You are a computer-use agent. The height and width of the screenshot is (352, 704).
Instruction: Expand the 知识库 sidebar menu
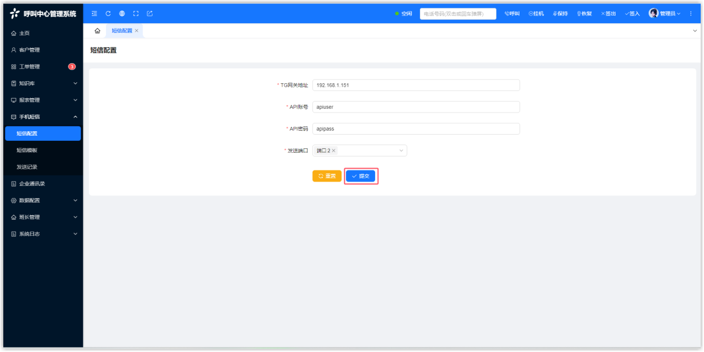coord(43,83)
